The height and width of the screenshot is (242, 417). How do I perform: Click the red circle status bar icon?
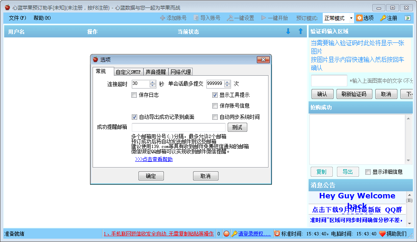226,234
